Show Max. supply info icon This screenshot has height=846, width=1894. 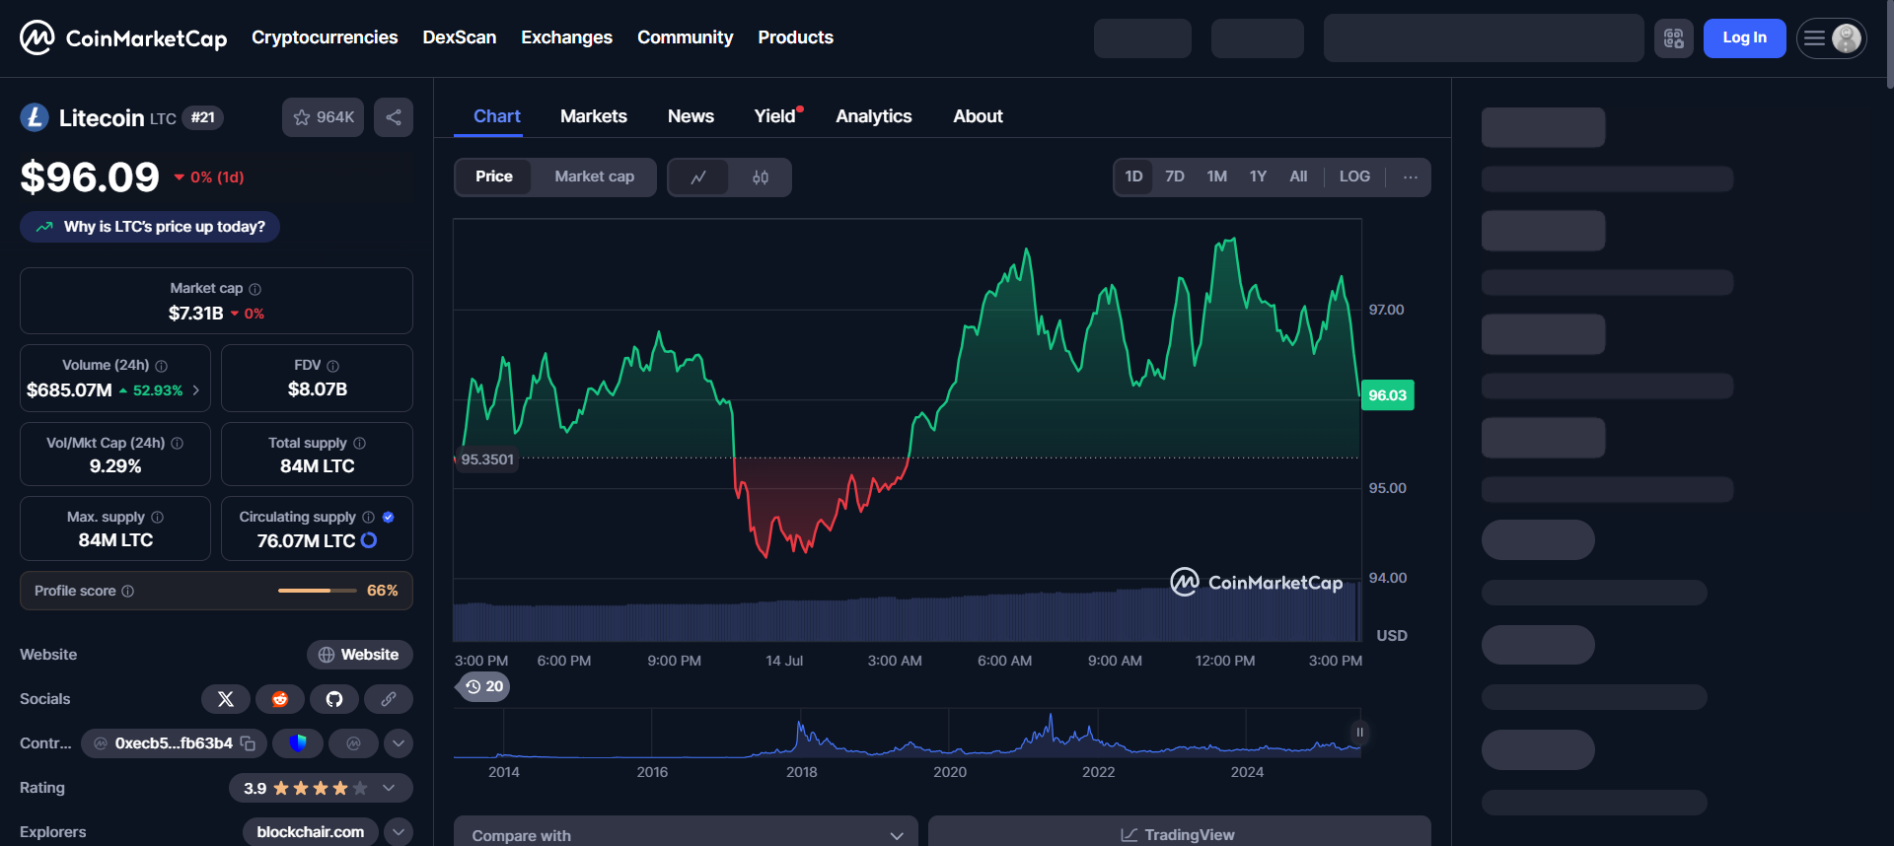(158, 518)
